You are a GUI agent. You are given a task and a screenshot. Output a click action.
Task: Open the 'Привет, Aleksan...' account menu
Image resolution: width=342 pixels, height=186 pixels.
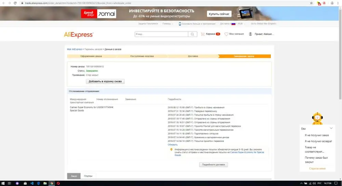pos(264,34)
